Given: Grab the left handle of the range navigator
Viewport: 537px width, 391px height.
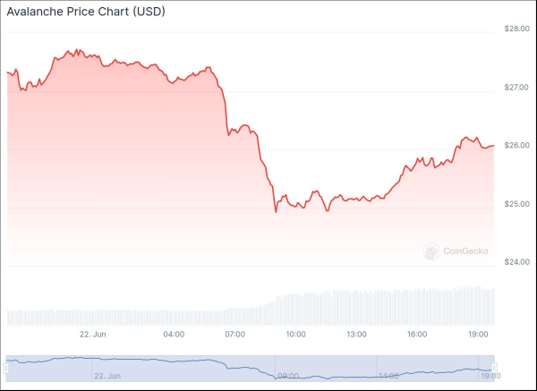Looking at the screenshot, I should pyautogui.click(x=7, y=367).
